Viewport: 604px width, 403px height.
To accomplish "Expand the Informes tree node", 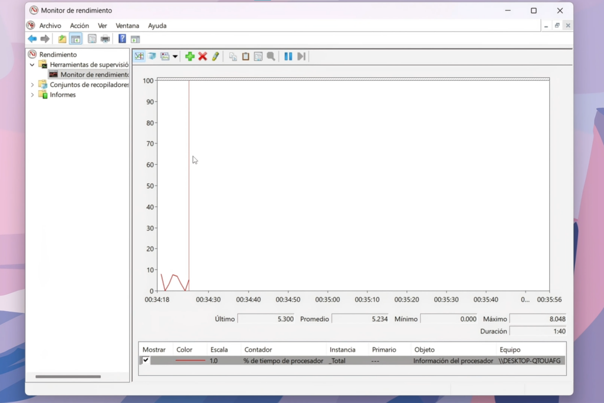I will [32, 94].
